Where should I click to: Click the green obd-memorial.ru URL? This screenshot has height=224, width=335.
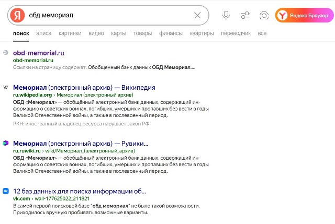[x=33, y=61]
